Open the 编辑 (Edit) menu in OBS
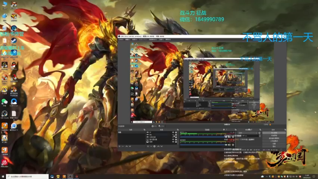This screenshot has width=318, height=179. pos(128,39)
